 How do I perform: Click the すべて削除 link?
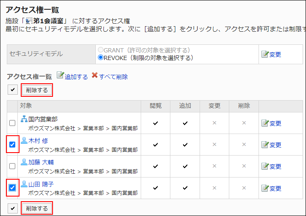tap(114, 77)
